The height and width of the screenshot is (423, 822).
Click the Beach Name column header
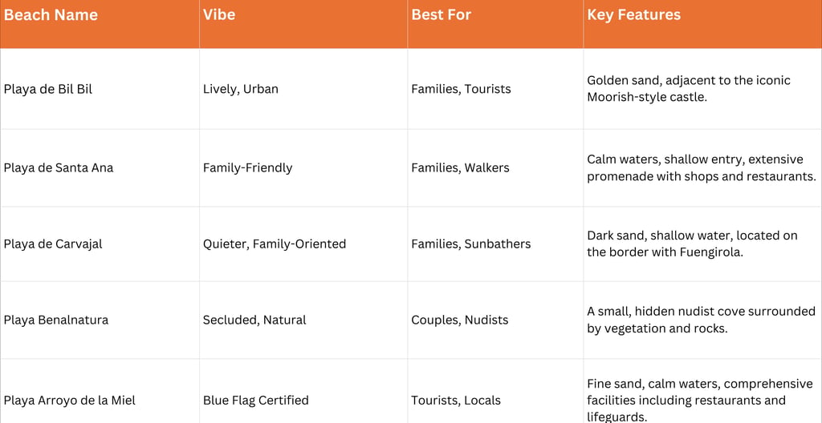point(100,24)
